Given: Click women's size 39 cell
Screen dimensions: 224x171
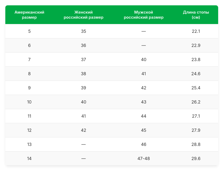Looking at the screenshot, I should click(x=84, y=88).
